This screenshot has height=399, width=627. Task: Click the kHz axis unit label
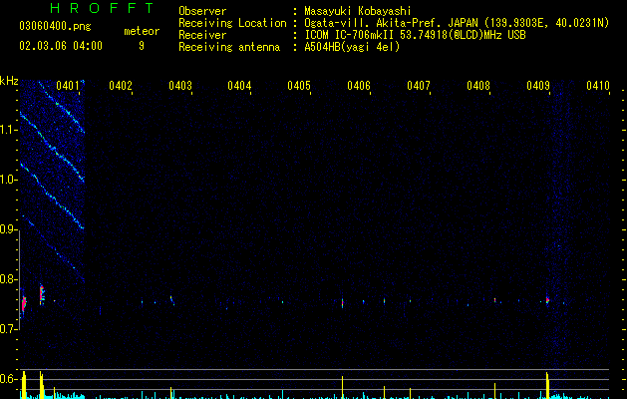pos(9,81)
